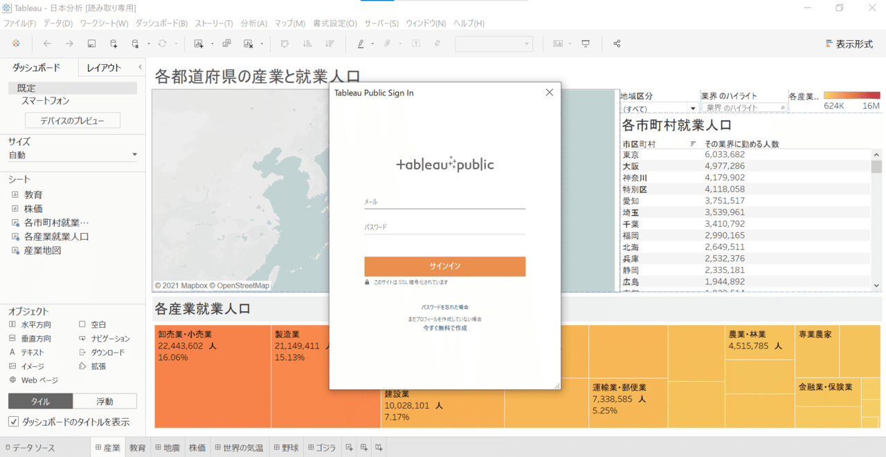The width and height of the screenshot is (886, 457).
Task: Add a download (ダウンロード) object
Action: 101,352
